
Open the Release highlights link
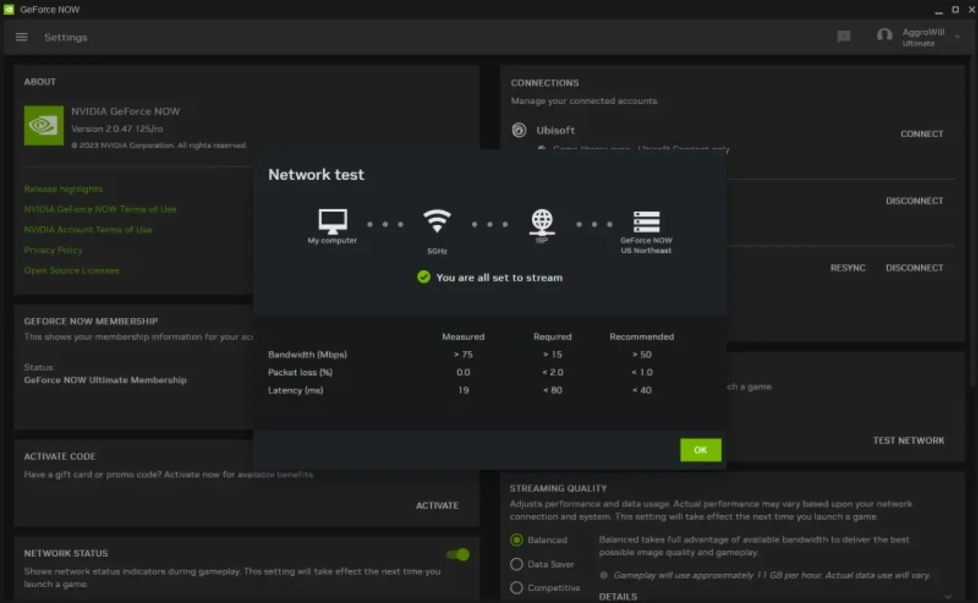tap(63, 189)
